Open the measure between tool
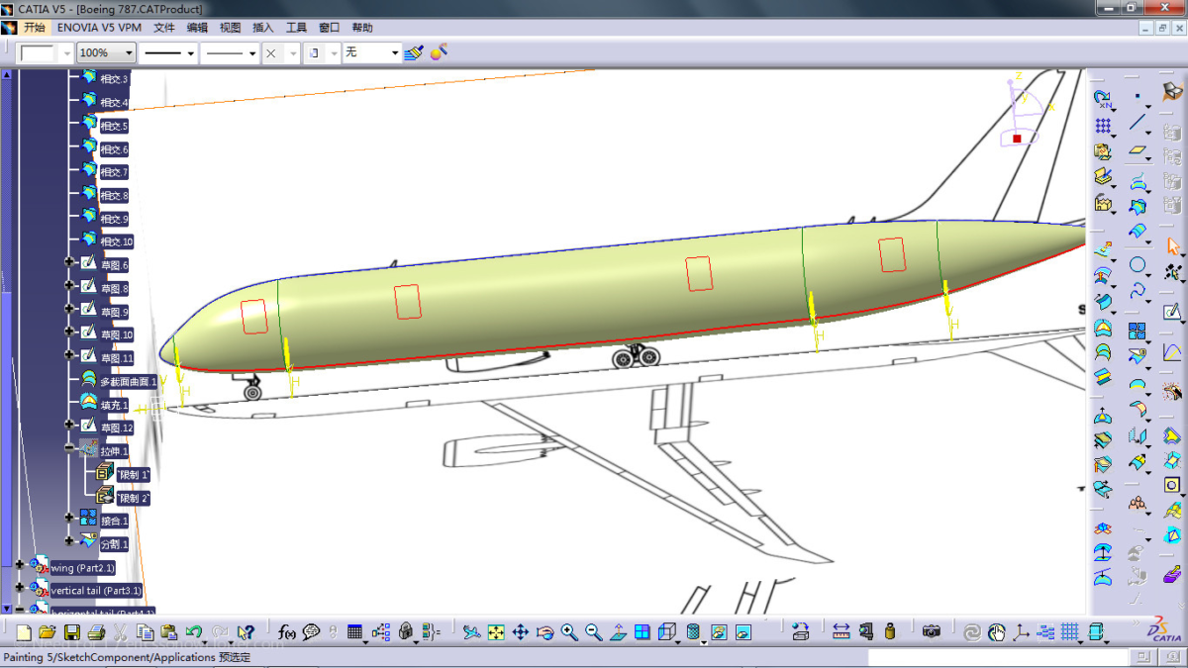 tap(841, 632)
